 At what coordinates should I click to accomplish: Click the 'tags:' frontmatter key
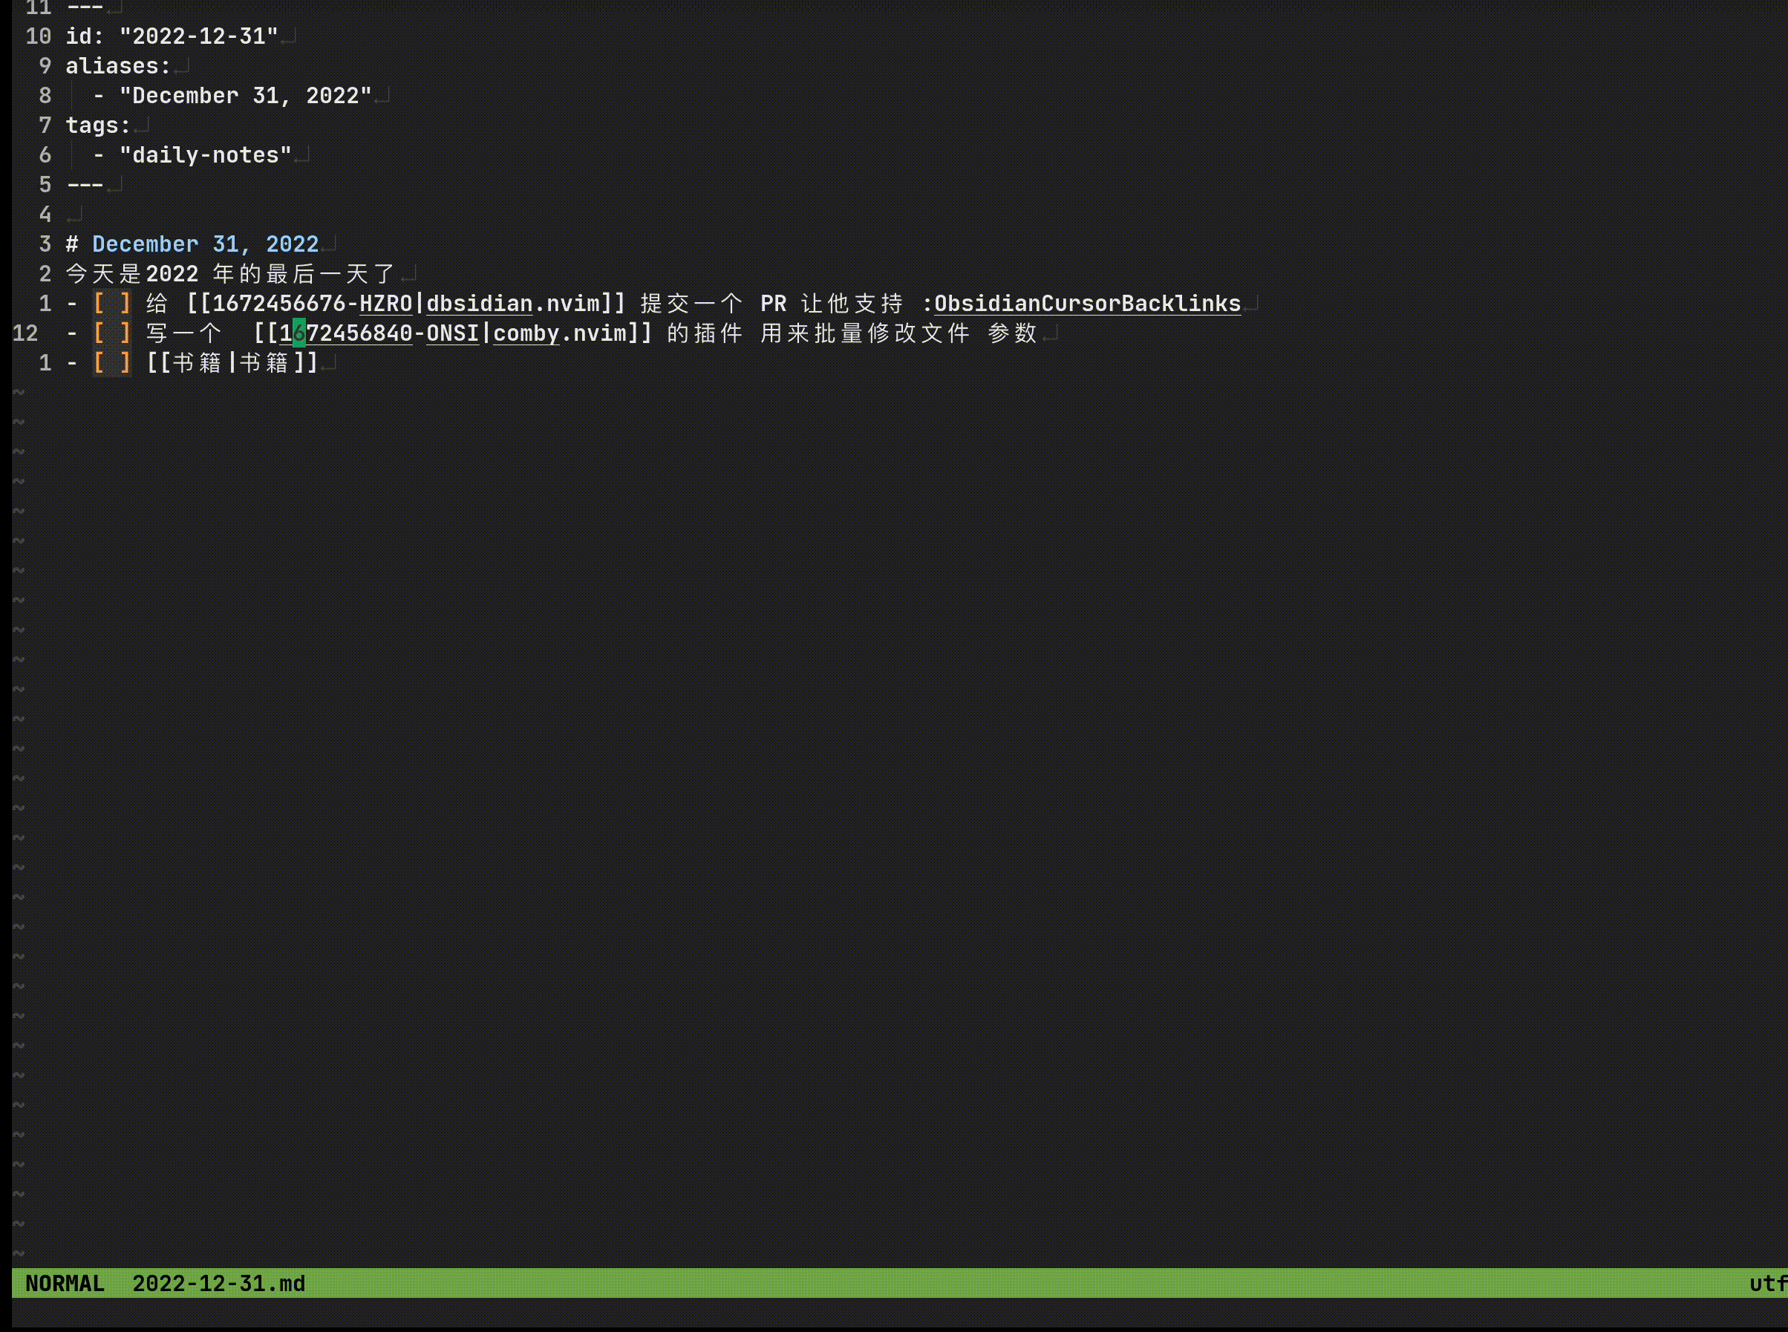point(97,125)
